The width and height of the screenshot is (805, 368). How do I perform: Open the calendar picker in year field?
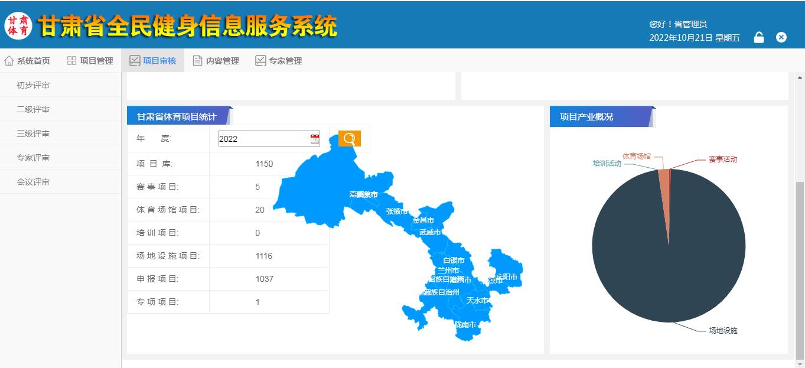pos(315,139)
